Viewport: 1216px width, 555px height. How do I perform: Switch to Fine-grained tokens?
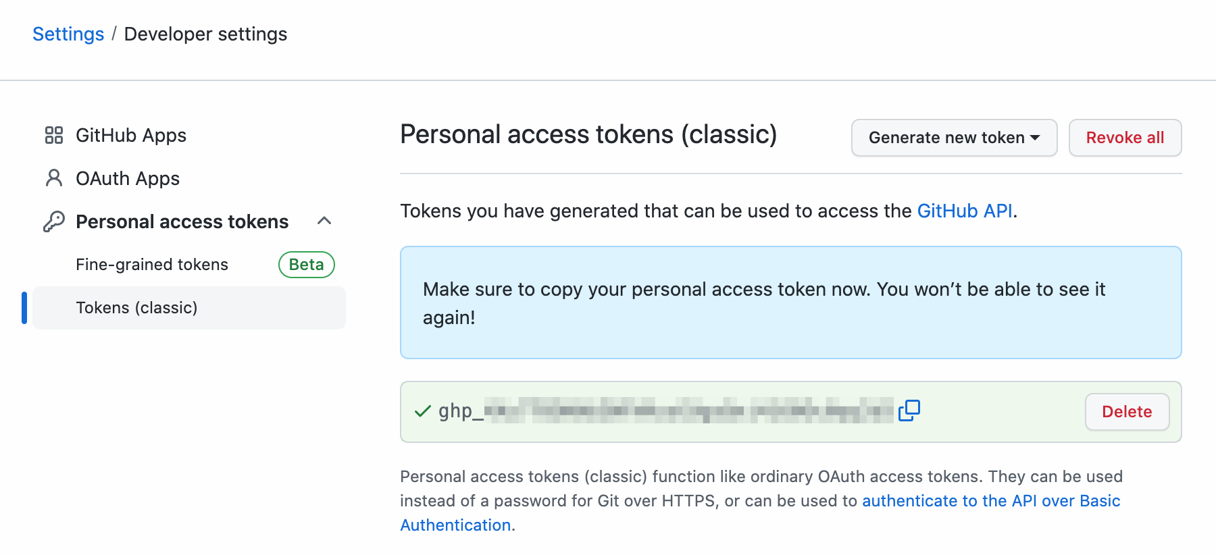151,264
